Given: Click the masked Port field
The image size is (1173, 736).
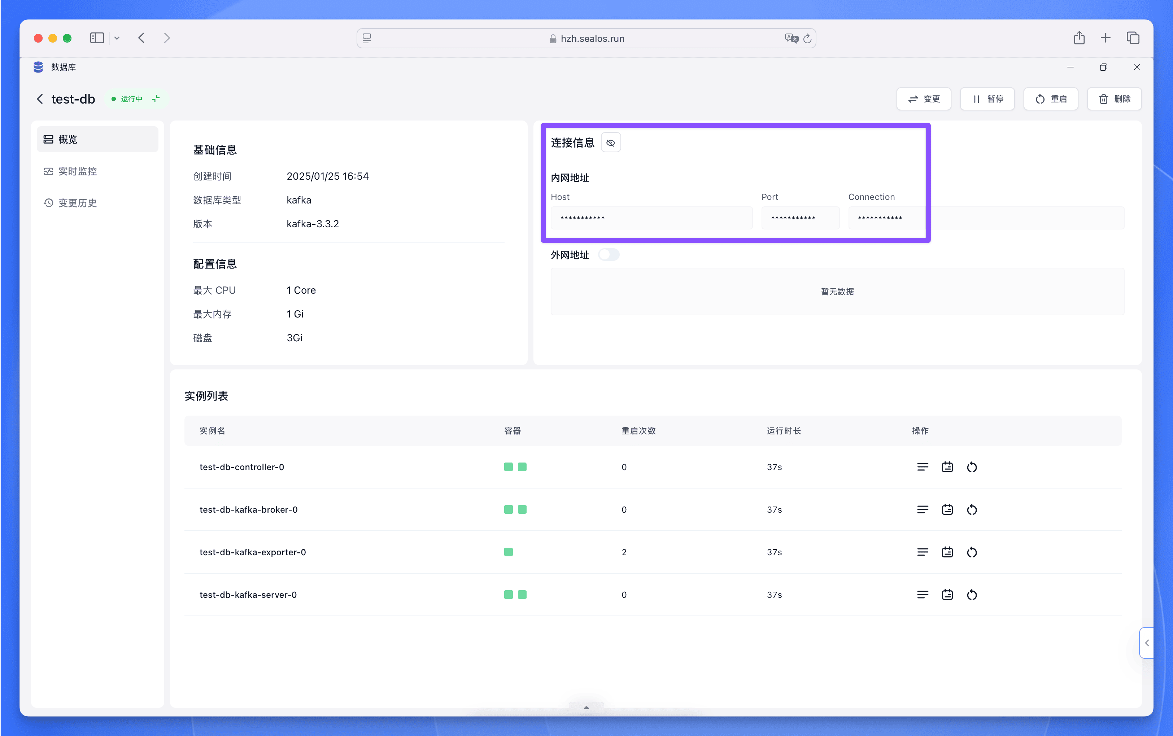Looking at the screenshot, I should tap(800, 218).
